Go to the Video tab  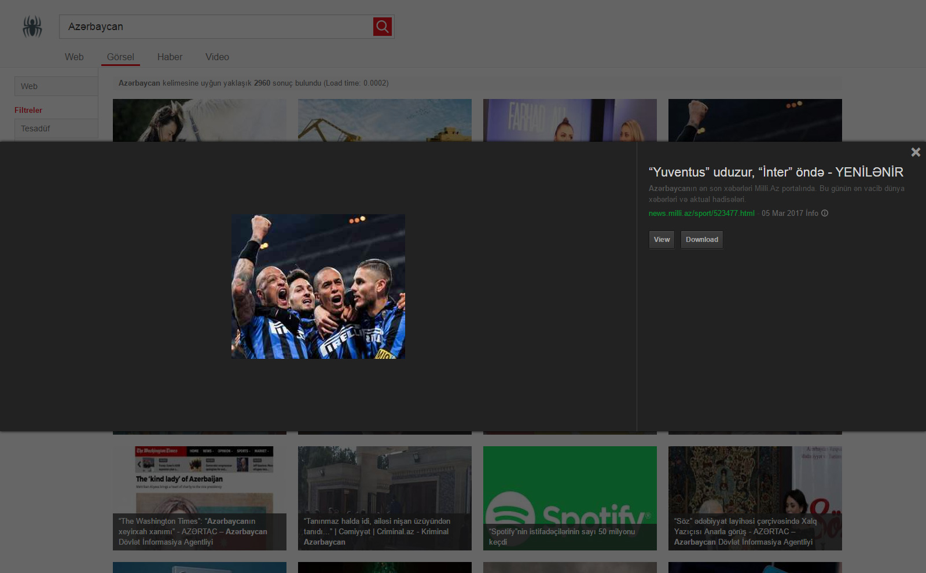click(217, 57)
